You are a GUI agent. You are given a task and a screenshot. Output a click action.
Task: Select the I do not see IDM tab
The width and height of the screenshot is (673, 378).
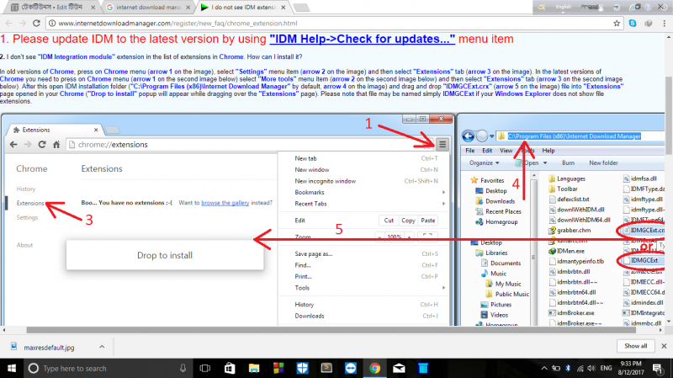pos(244,8)
